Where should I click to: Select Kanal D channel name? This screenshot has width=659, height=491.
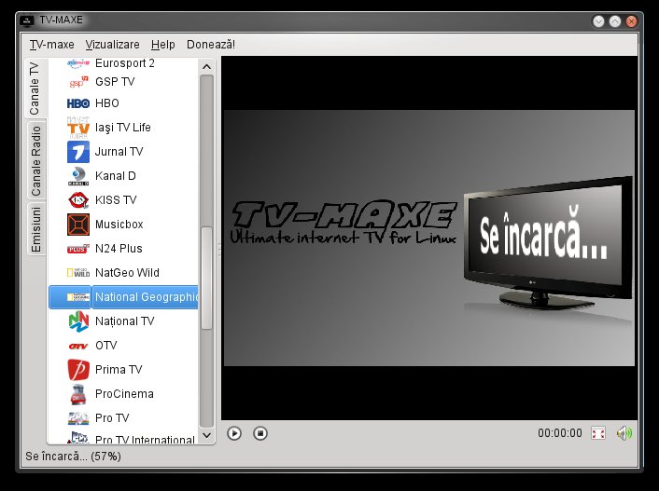(116, 176)
